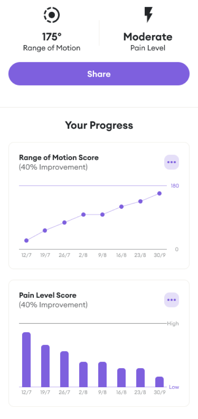Click the Moderate Pain Level value
This screenshot has width=198, height=419.
[x=148, y=37]
